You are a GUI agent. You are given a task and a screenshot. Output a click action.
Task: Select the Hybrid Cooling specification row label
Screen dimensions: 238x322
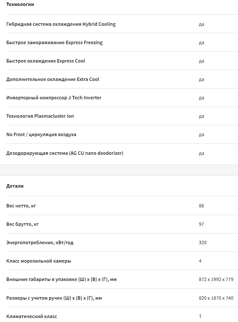(61, 24)
